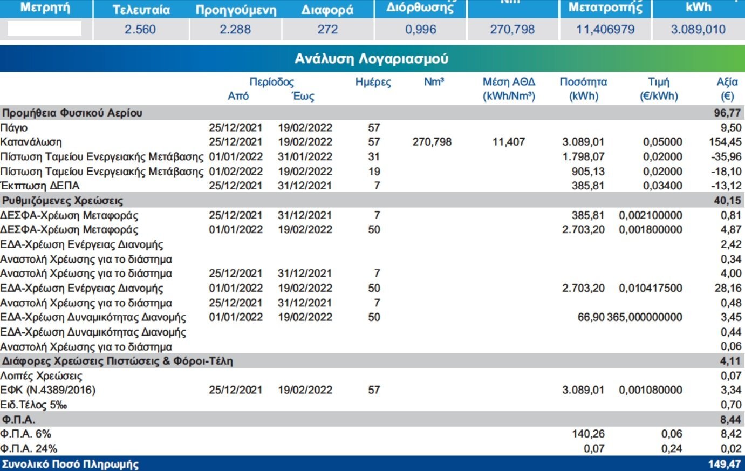Click the VAT total '8,44'
Screen dimensions: 745x471
tap(730, 420)
